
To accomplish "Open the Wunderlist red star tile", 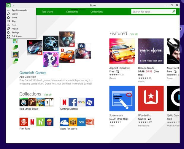I will [x=151, y=99].
